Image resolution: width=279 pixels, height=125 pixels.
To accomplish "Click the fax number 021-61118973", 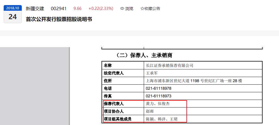I will [158, 96].
